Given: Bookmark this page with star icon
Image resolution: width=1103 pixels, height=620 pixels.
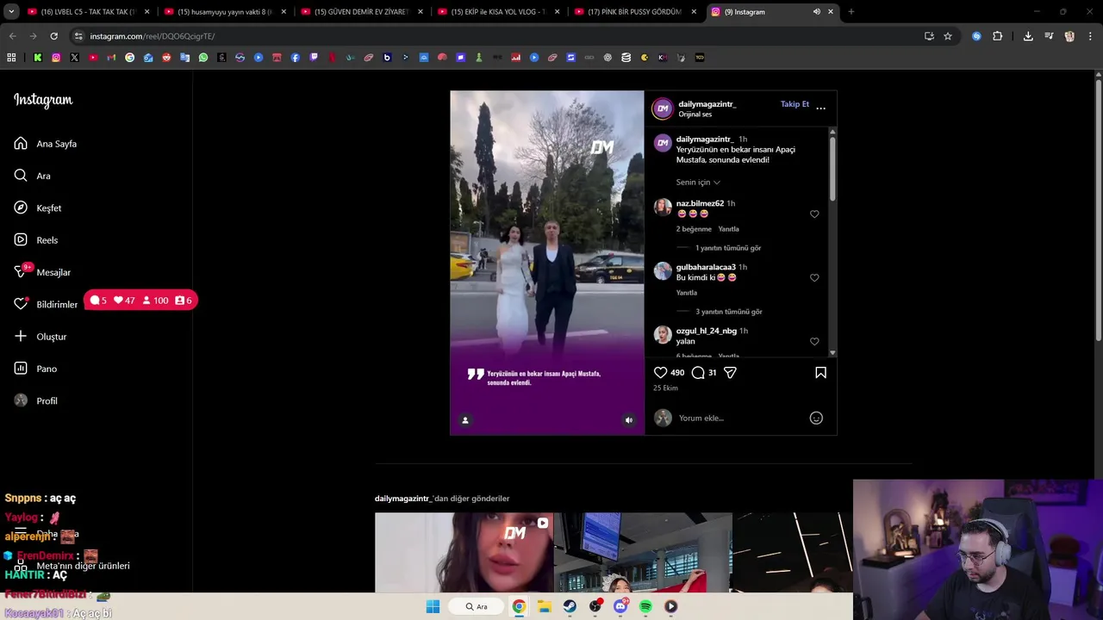Looking at the screenshot, I should 948,36.
